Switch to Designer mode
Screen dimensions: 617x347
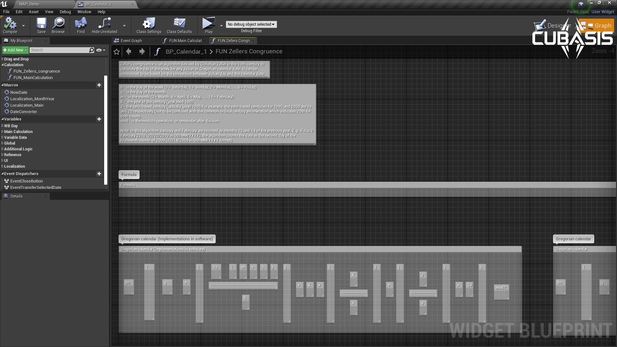tap(554, 26)
